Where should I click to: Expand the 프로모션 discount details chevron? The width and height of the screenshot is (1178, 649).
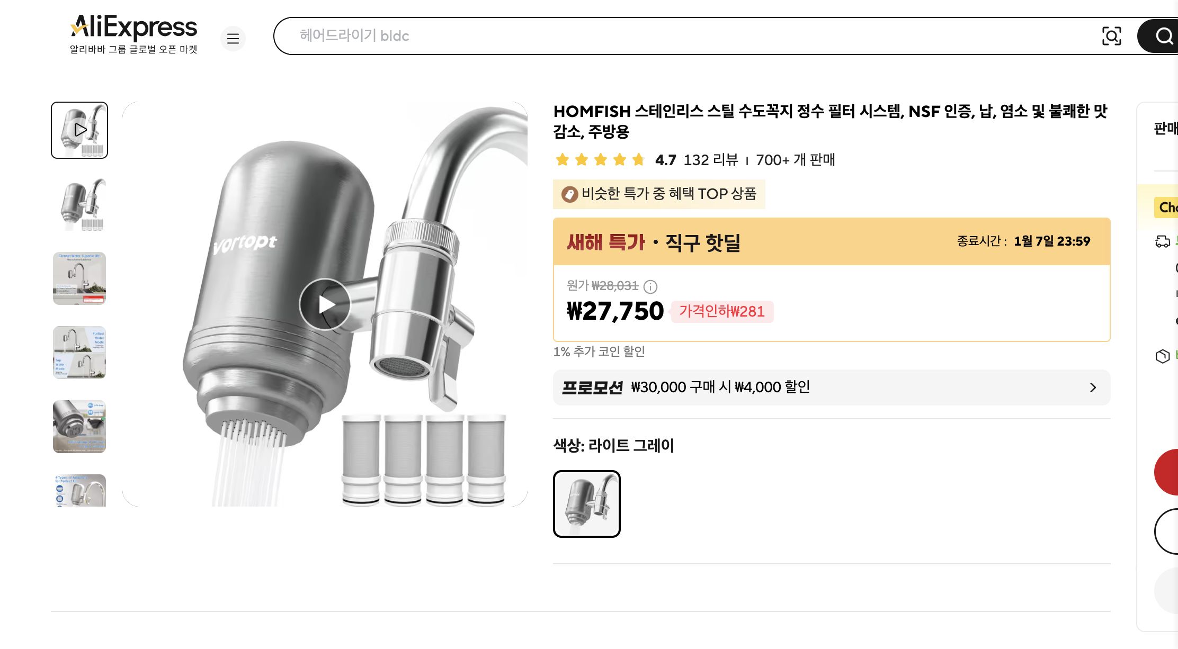1093,387
